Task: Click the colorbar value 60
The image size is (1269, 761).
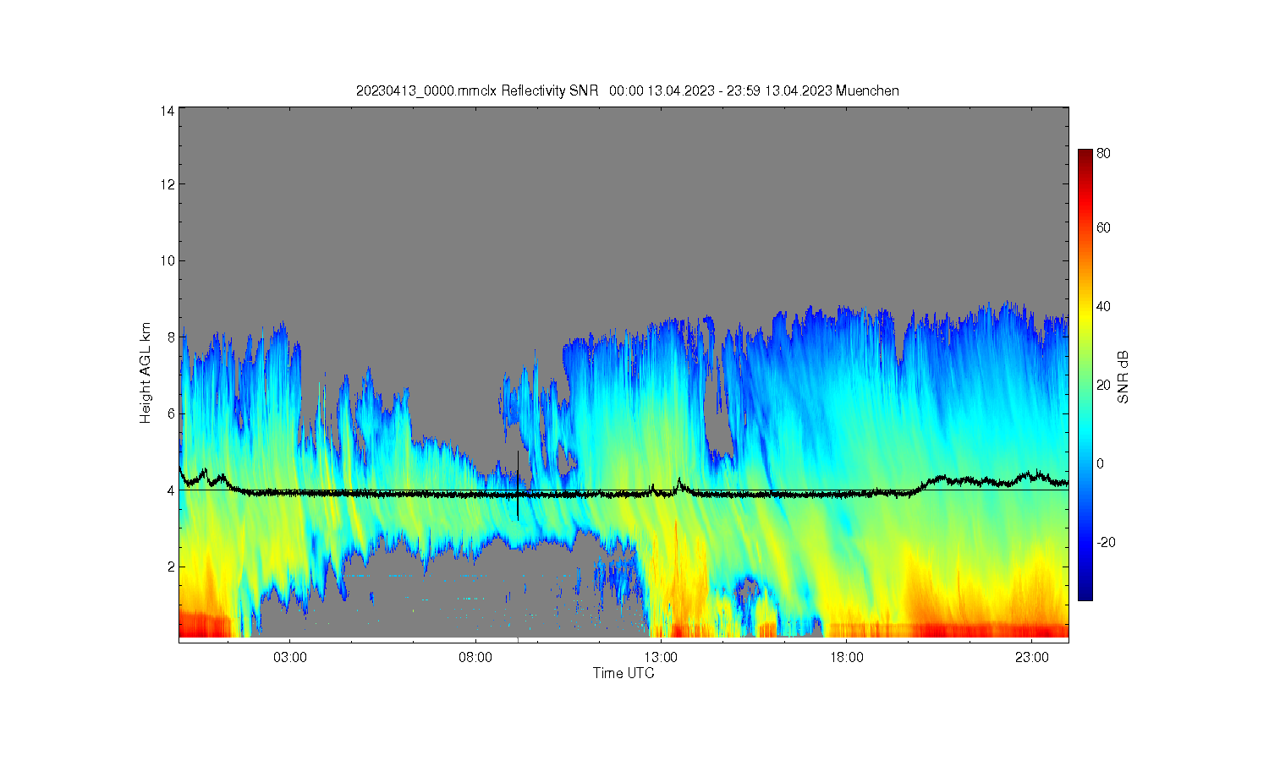Action: (x=1103, y=228)
